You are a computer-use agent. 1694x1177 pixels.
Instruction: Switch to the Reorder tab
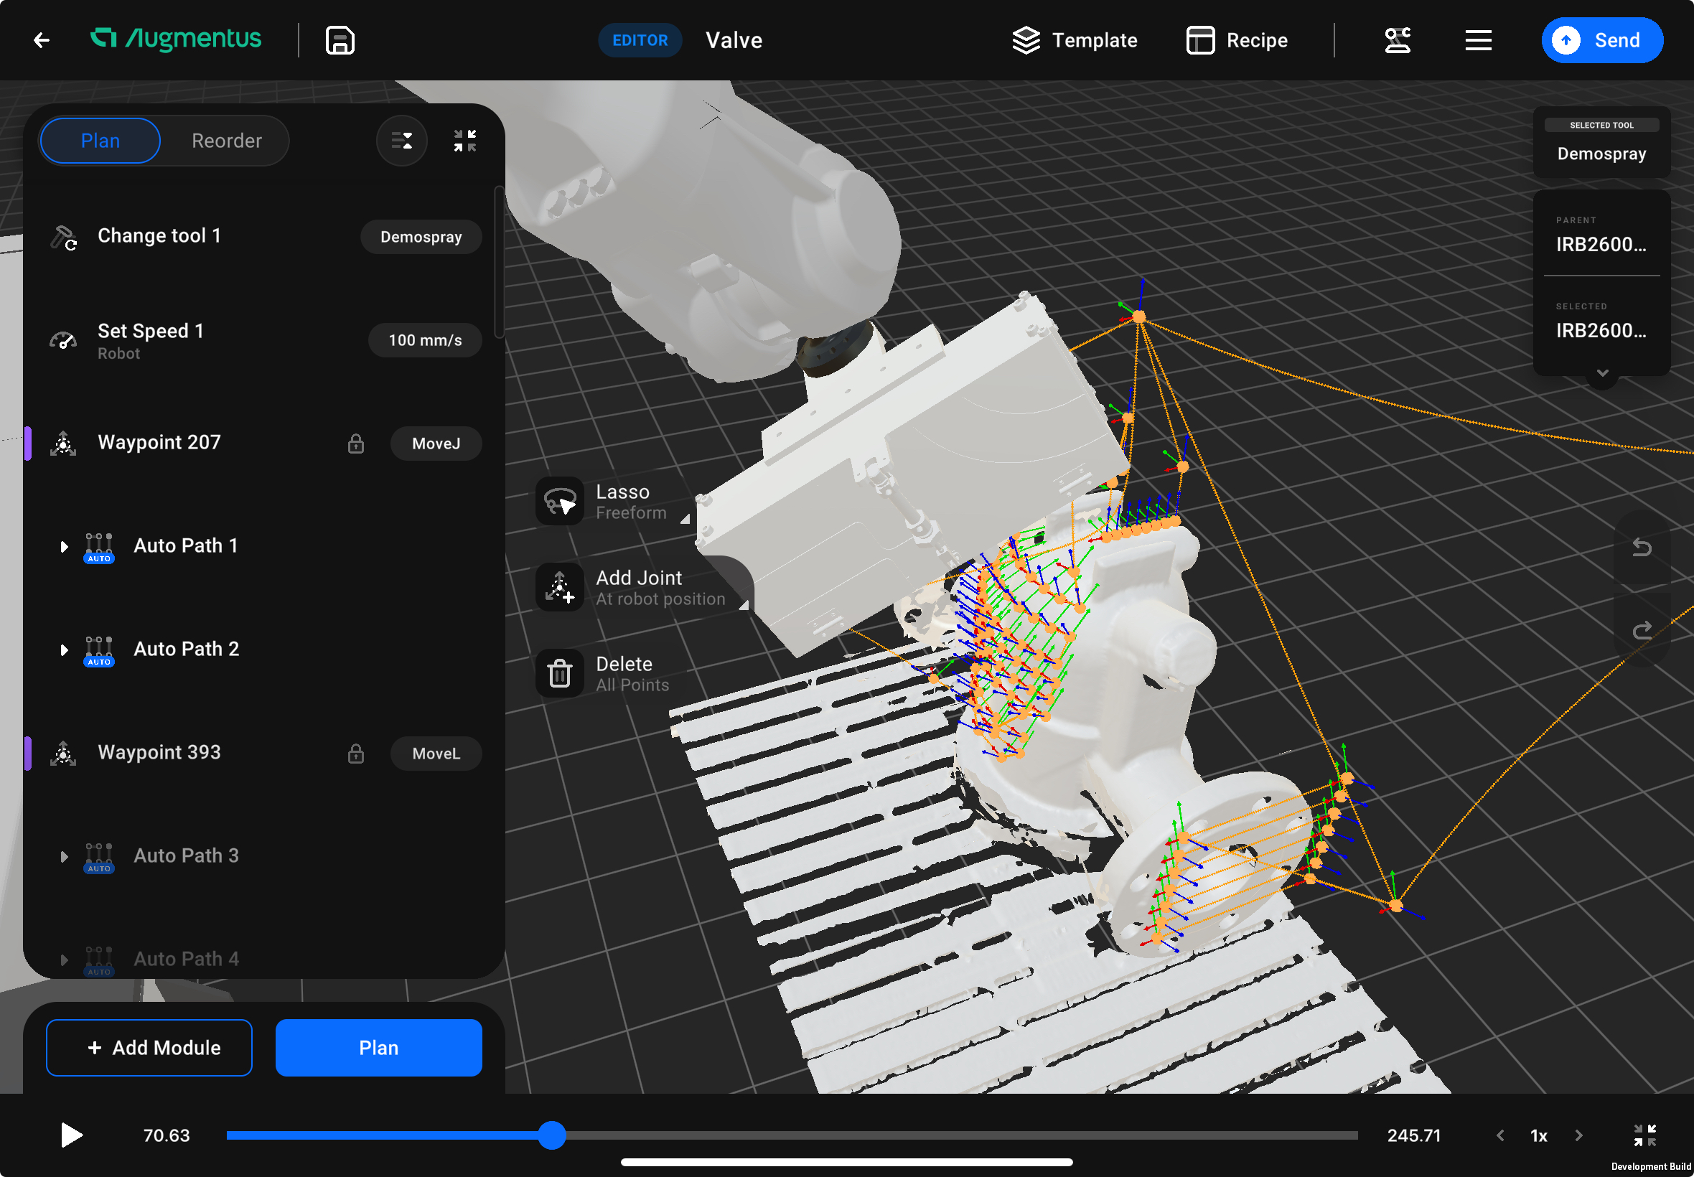click(x=226, y=140)
